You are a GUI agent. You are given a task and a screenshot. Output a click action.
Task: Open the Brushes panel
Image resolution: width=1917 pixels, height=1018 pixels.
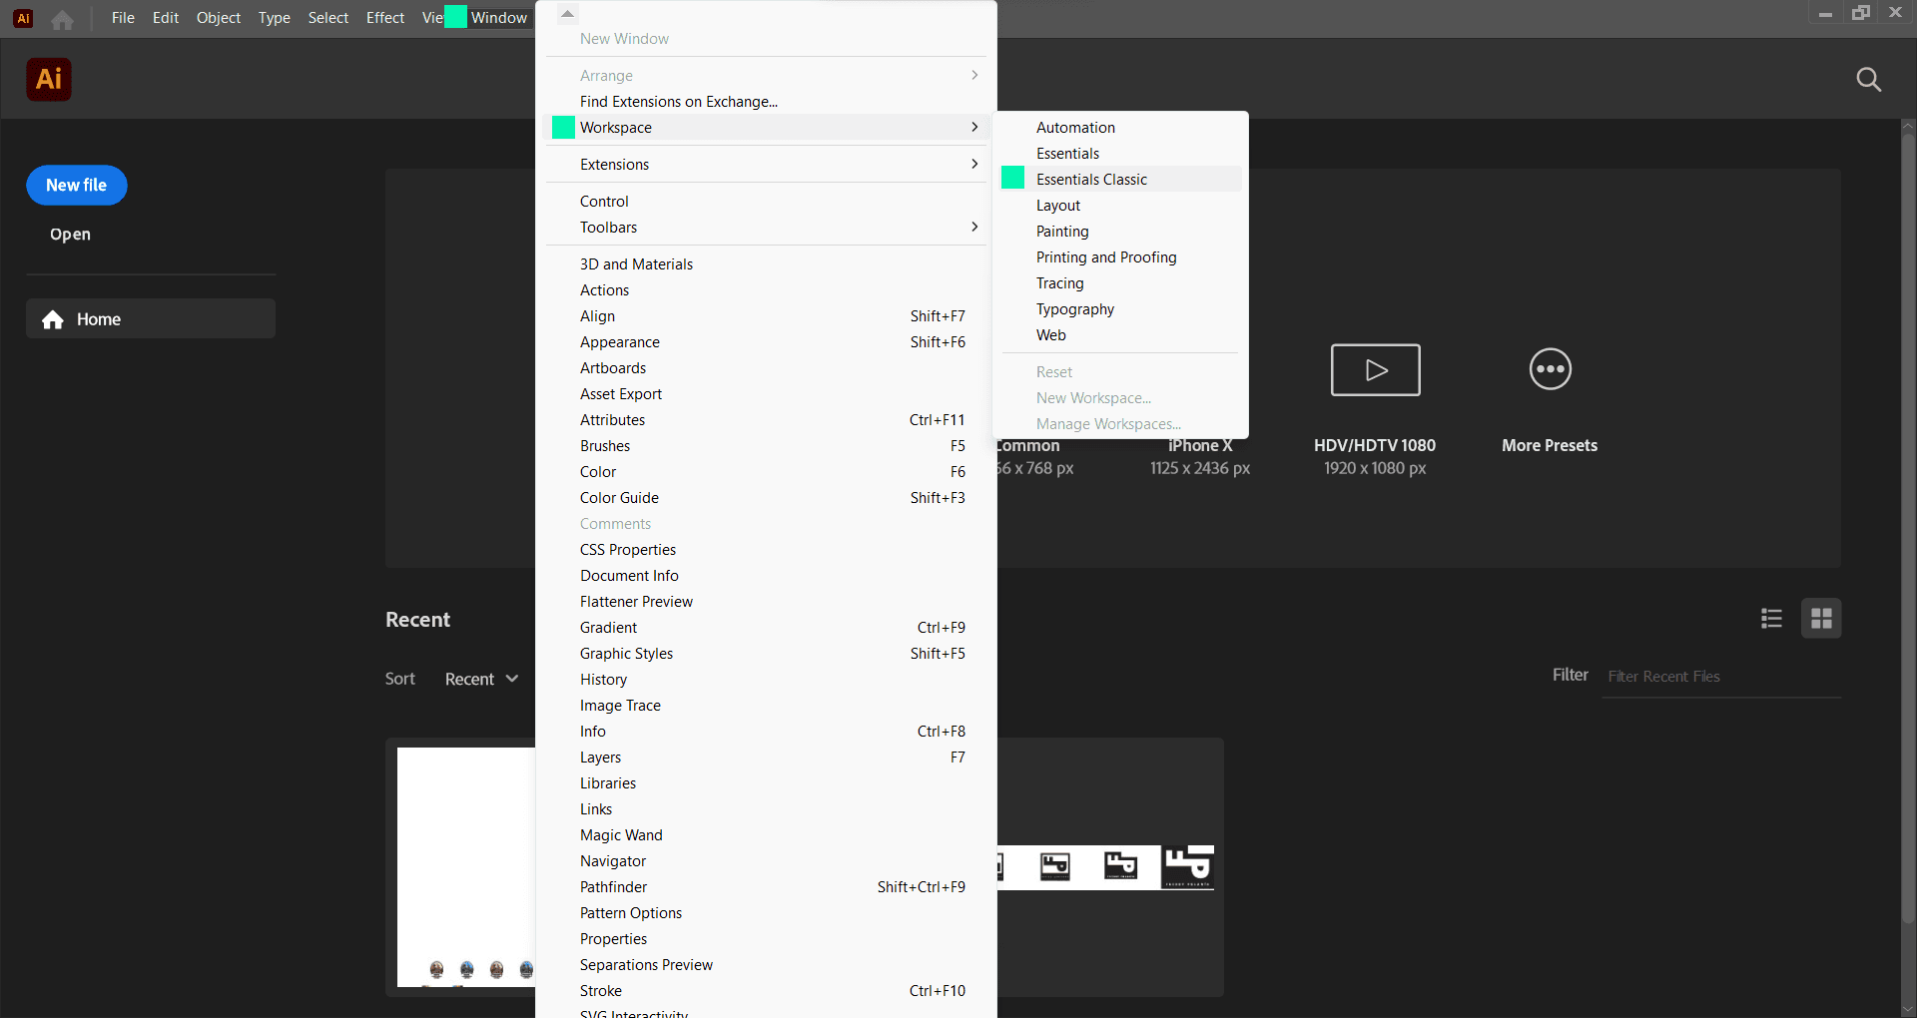pyautogui.click(x=767, y=445)
